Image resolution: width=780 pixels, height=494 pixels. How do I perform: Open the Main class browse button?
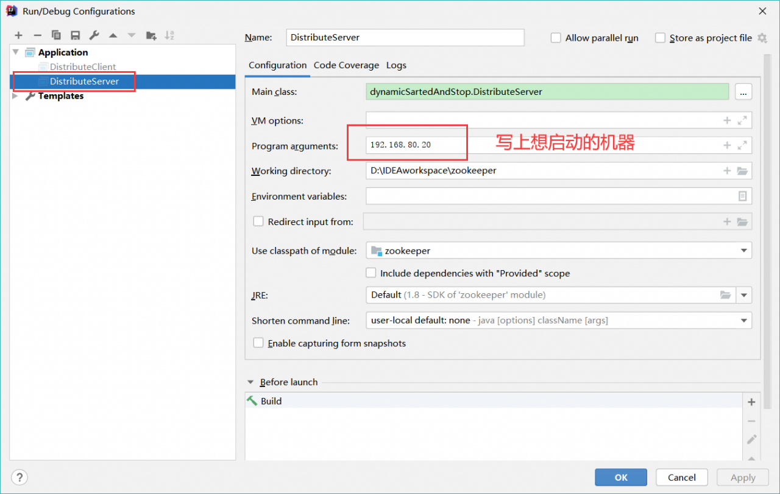point(743,92)
